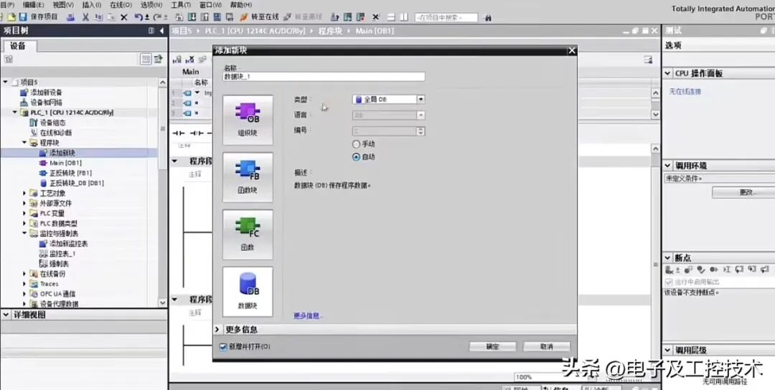Open the 选项(N) menu

[x=151, y=5]
